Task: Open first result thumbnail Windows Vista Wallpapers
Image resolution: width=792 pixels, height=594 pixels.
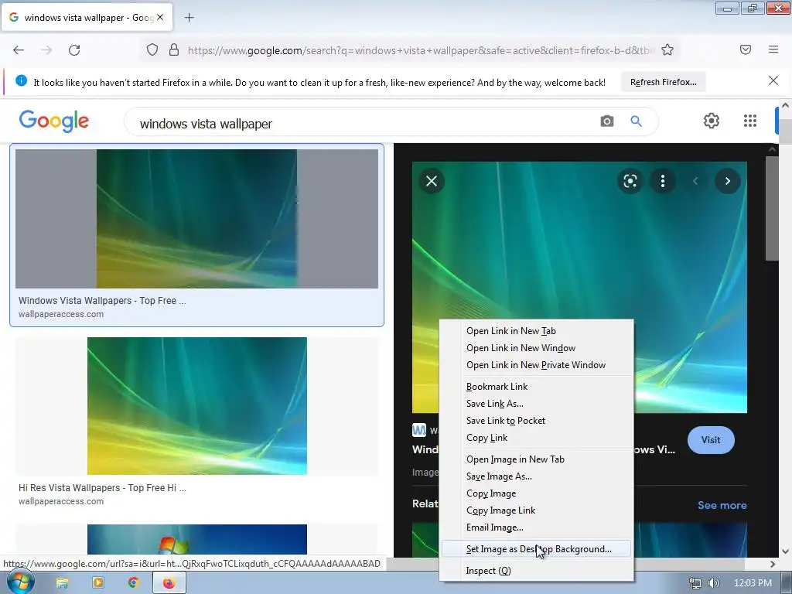Action: coord(196,219)
